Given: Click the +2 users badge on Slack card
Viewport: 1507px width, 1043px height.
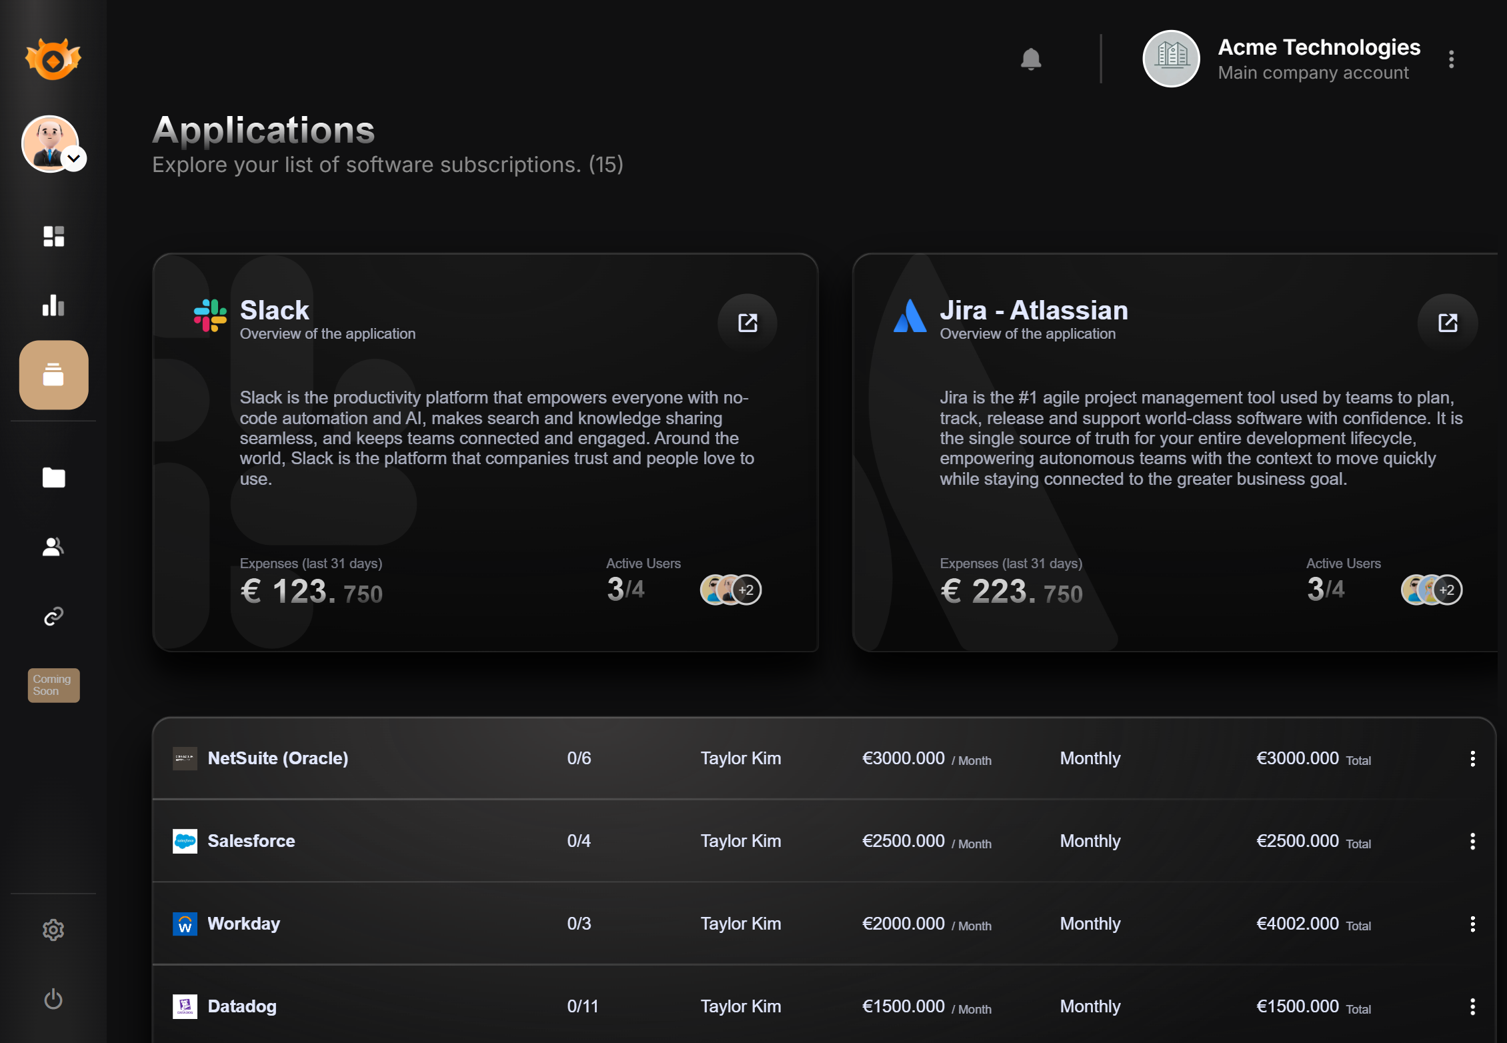Looking at the screenshot, I should pyautogui.click(x=746, y=590).
